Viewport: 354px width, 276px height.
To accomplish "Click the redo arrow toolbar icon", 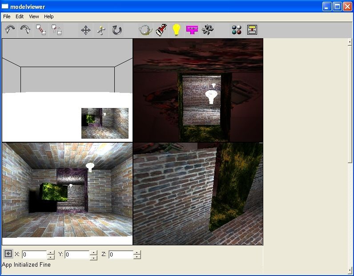I will click(25, 30).
